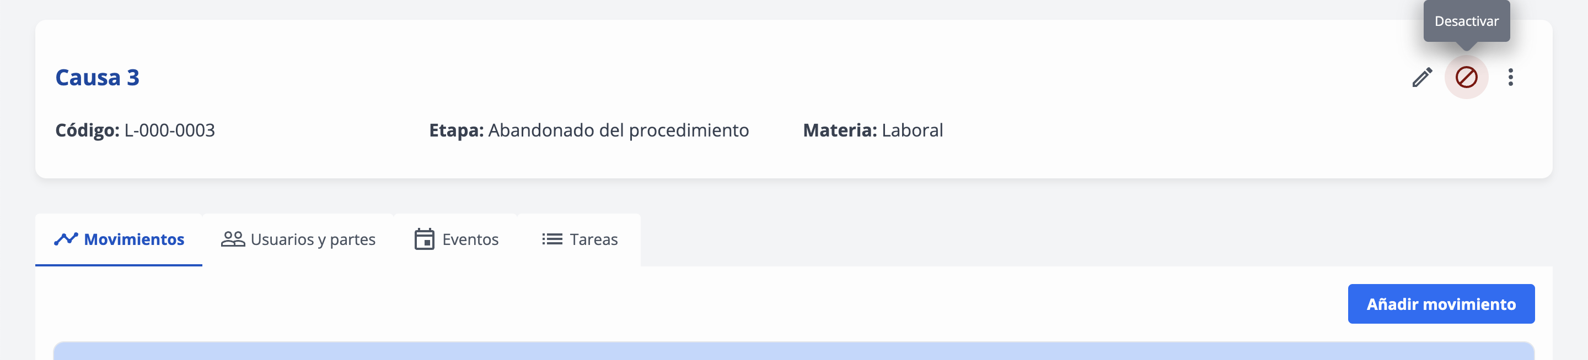Click the Desactivar tooltip bubble
Screen dimensions: 1588x360
[1467, 21]
